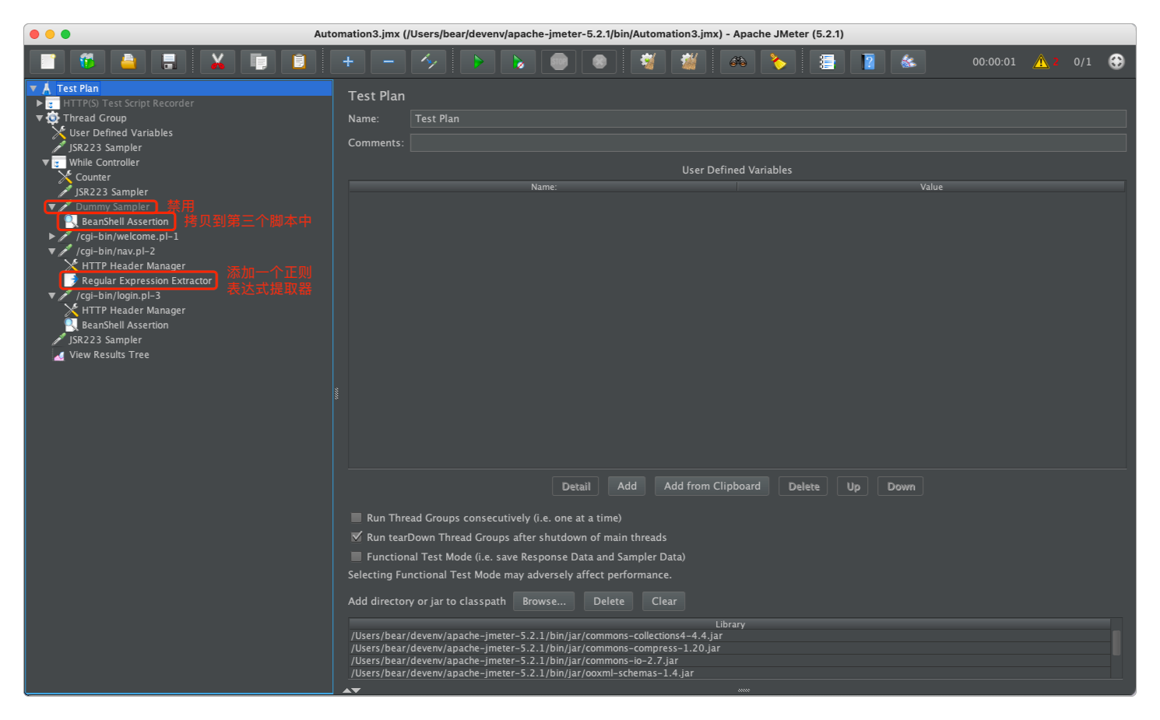Click the Collapse All minus icon
This screenshot has height=720, width=1160.
(388, 61)
